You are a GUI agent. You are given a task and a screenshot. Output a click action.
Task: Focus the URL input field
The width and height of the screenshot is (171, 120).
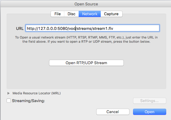pyautogui.click(x=92, y=28)
